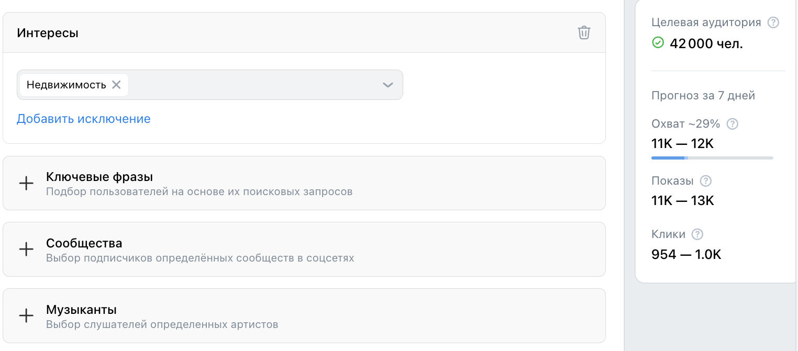Click the Охват reach progress bar

(712, 157)
